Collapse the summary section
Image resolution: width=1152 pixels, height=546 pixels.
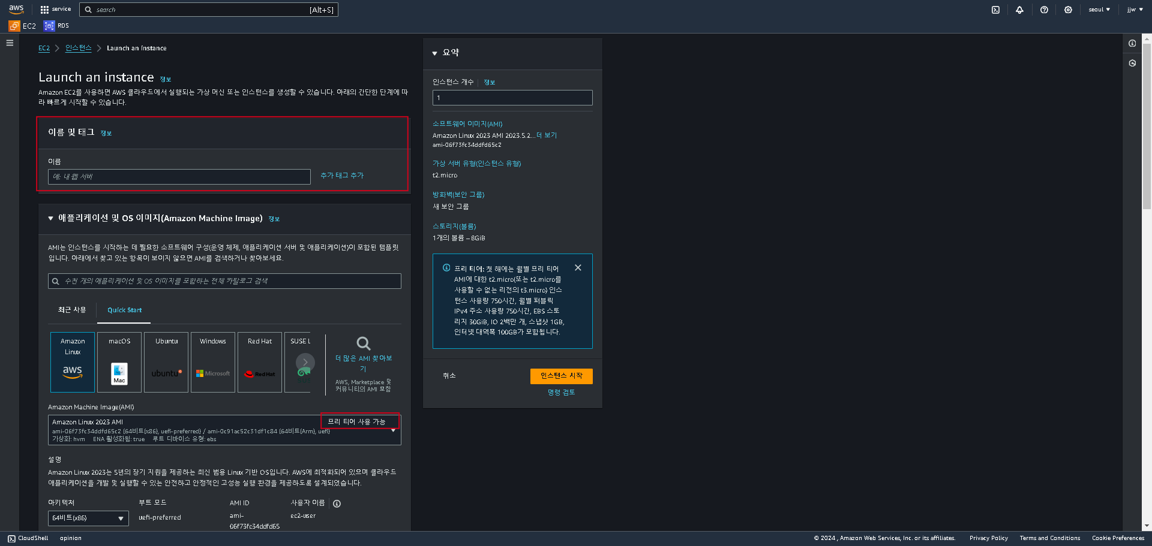435,53
